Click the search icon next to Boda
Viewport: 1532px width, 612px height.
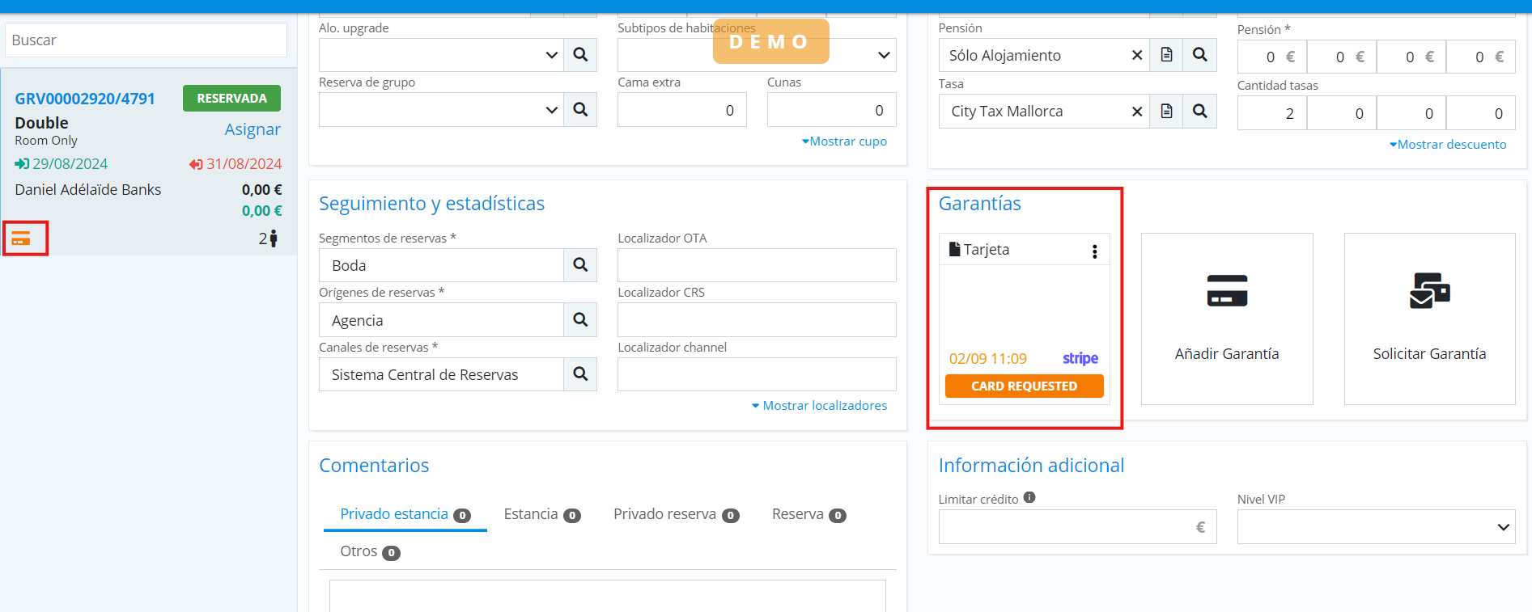[x=579, y=265]
